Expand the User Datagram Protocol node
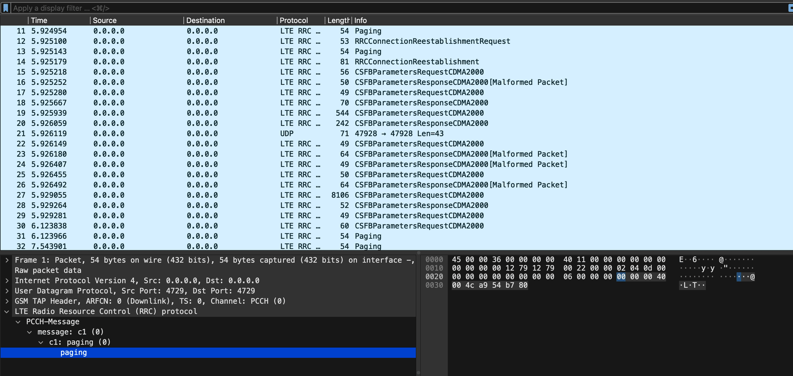This screenshot has width=793, height=376. 7,291
